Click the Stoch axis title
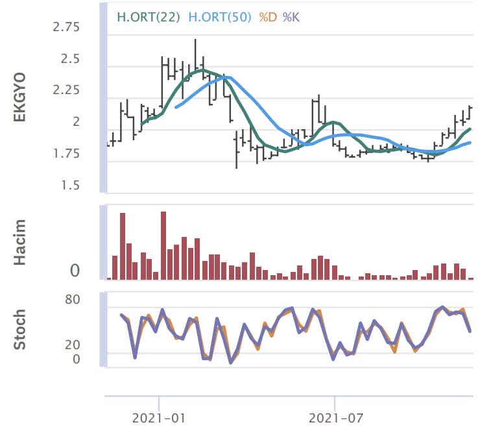The height and width of the screenshot is (429, 480). tap(20, 330)
